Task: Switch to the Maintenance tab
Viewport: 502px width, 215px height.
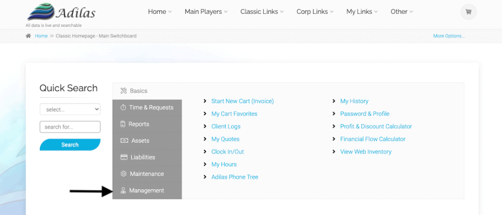Action: [147, 174]
